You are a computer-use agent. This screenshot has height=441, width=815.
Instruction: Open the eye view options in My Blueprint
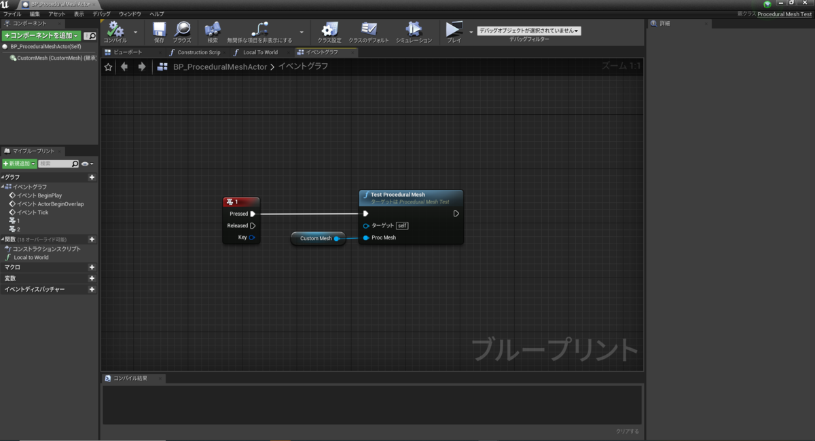pos(87,164)
